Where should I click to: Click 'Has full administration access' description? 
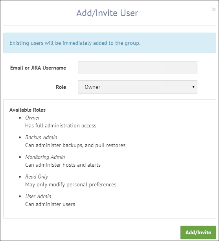point(61,125)
